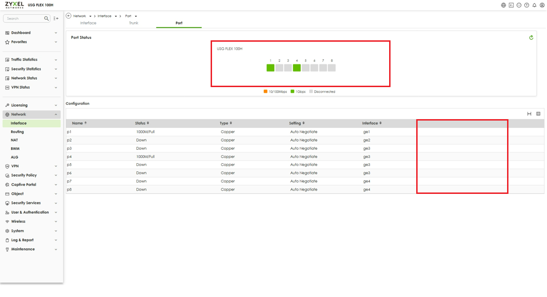This screenshot has height=297, width=547.
Task: Sort by Interface column header
Action: 372,123
